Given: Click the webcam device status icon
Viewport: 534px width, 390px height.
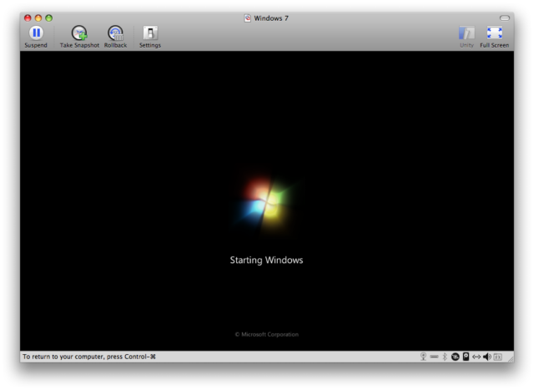Looking at the screenshot, I should pos(423,357).
